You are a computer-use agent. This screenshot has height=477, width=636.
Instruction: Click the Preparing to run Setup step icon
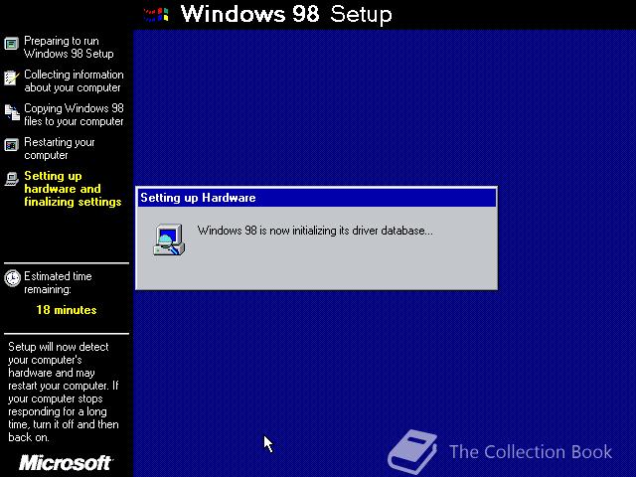pos(11,44)
